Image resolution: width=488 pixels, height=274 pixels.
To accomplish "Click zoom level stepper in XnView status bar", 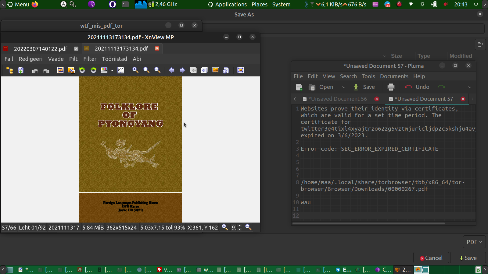I will pos(239,227).
